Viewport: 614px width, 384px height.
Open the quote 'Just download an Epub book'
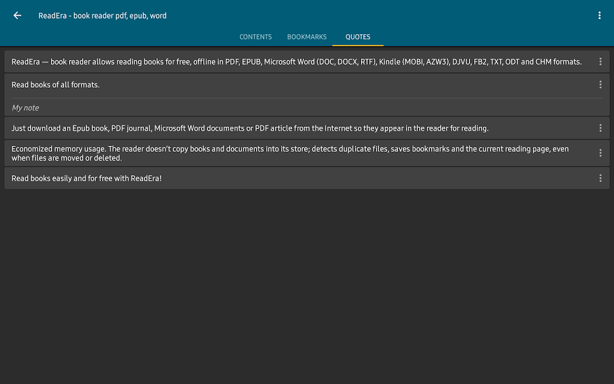coord(250,128)
